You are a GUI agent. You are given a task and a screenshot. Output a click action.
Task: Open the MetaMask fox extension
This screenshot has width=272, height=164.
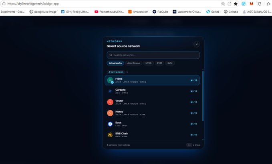pyautogui.click(x=251, y=4)
